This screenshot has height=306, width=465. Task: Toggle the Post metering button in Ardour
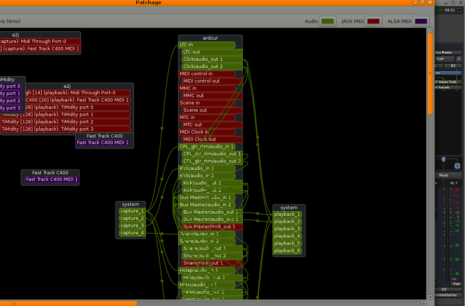pyautogui.click(x=456, y=284)
